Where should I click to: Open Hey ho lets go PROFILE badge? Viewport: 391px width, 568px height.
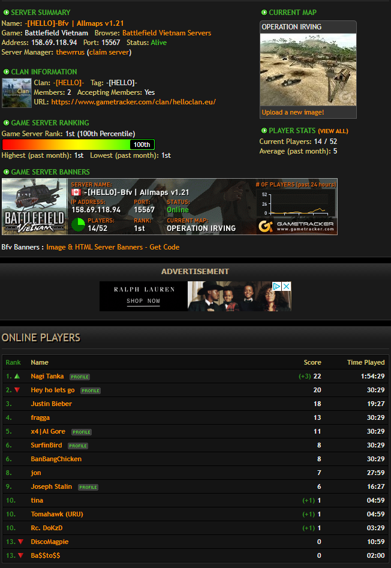click(x=91, y=390)
